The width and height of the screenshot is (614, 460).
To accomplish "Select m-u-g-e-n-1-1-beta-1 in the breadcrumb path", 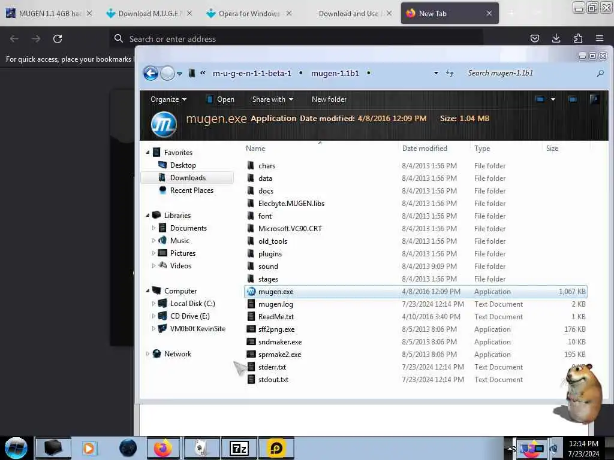I will click(x=252, y=73).
